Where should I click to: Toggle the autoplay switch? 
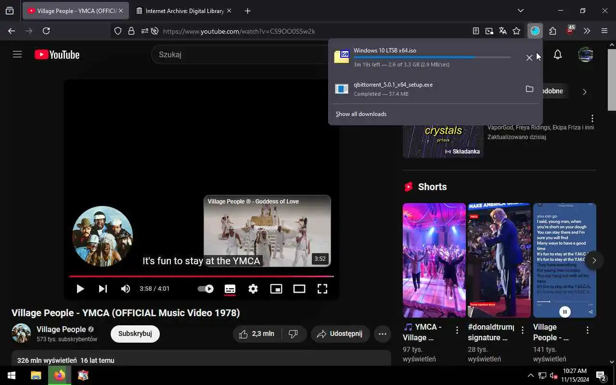pyautogui.click(x=206, y=289)
